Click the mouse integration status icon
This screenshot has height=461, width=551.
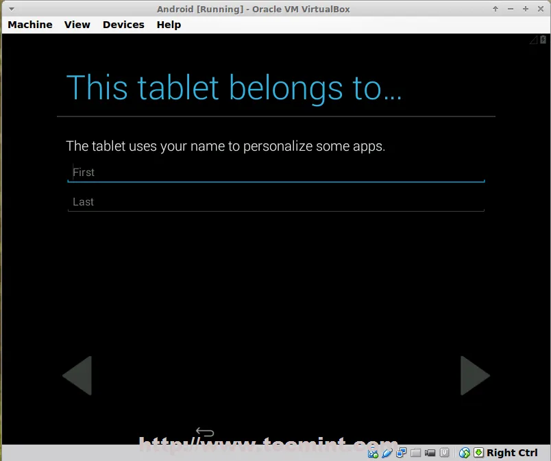click(x=465, y=453)
